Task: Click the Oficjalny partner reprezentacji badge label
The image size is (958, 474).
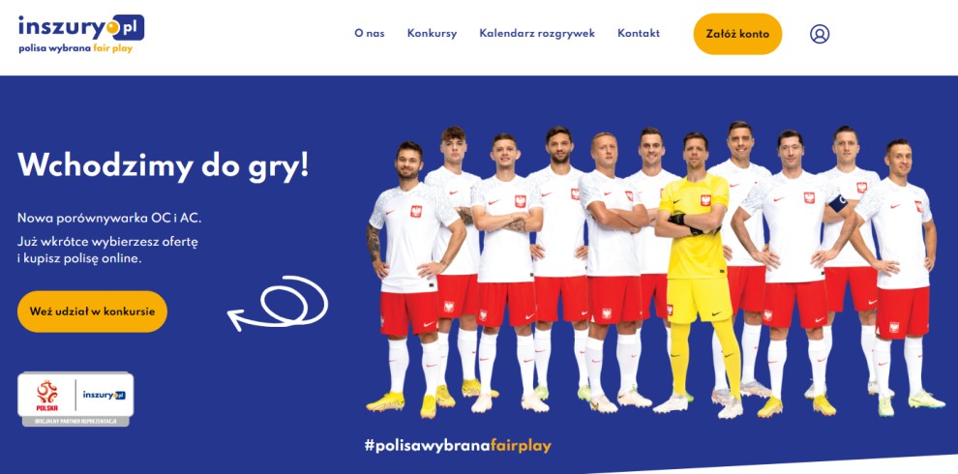Action: click(75, 422)
